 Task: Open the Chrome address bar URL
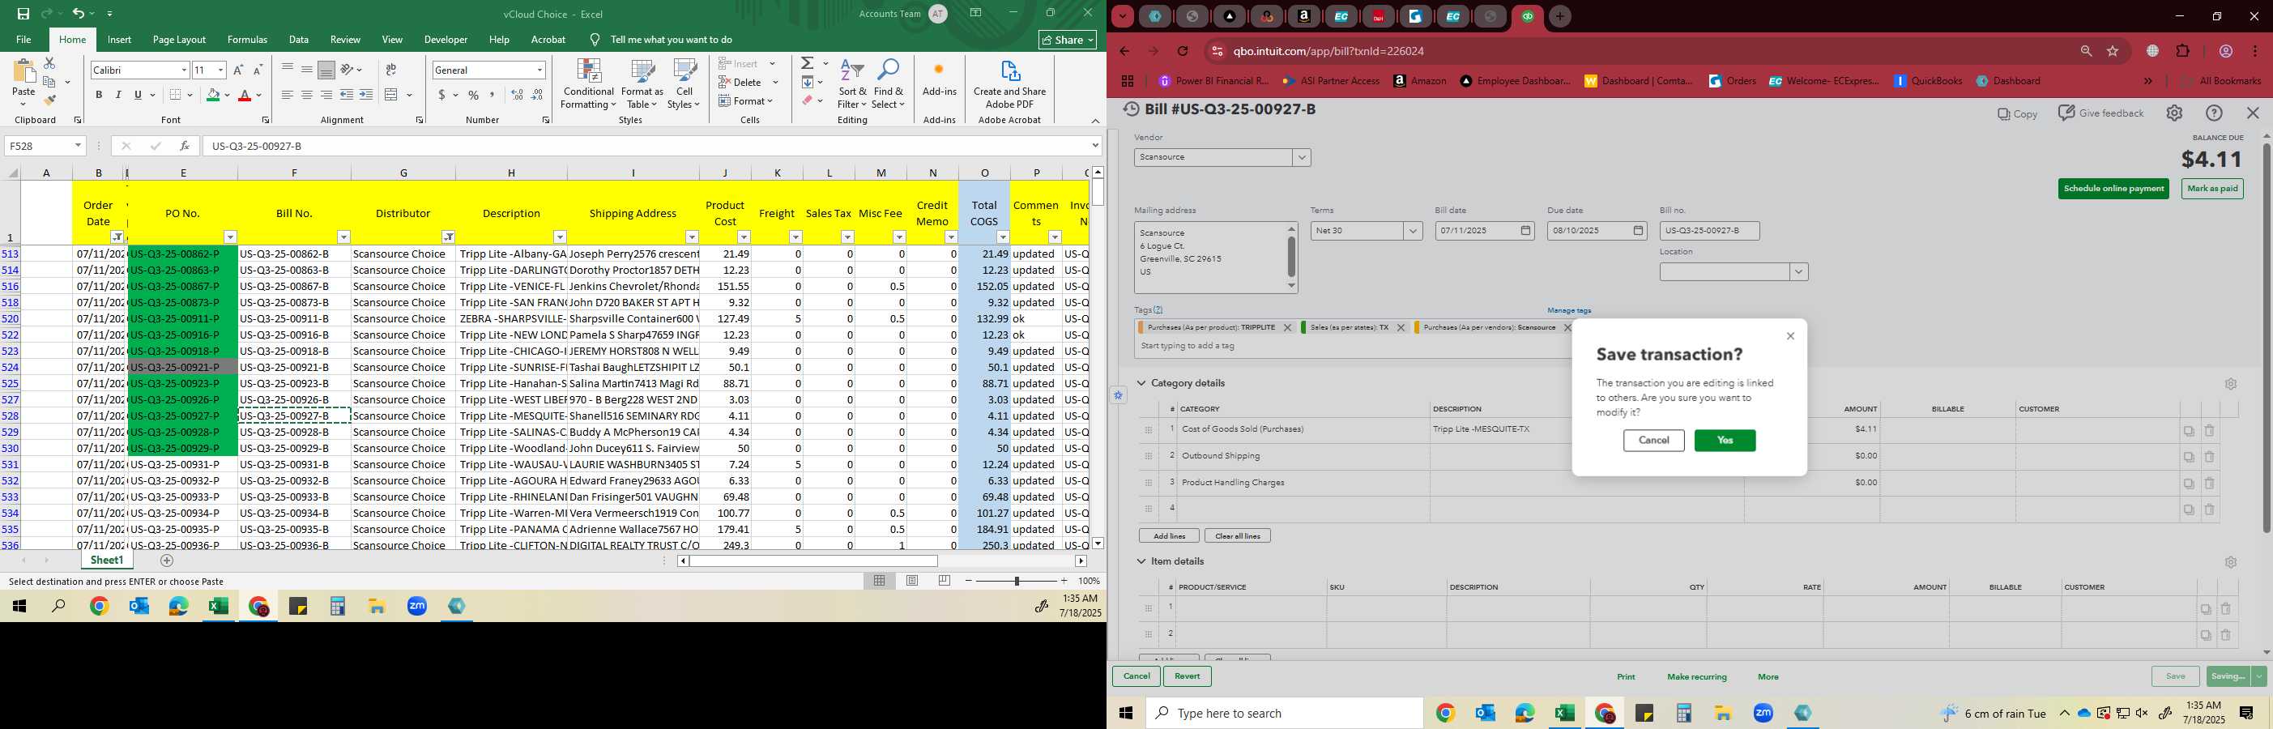tap(1328, 51)
